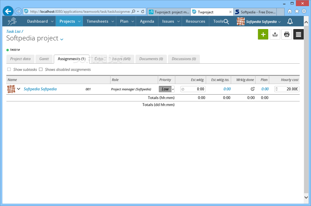Viewport: 311px width, 206px height.
Task: Click the address bar search magnifier icon
Action: pyautogui.click(x=133, y=11)
